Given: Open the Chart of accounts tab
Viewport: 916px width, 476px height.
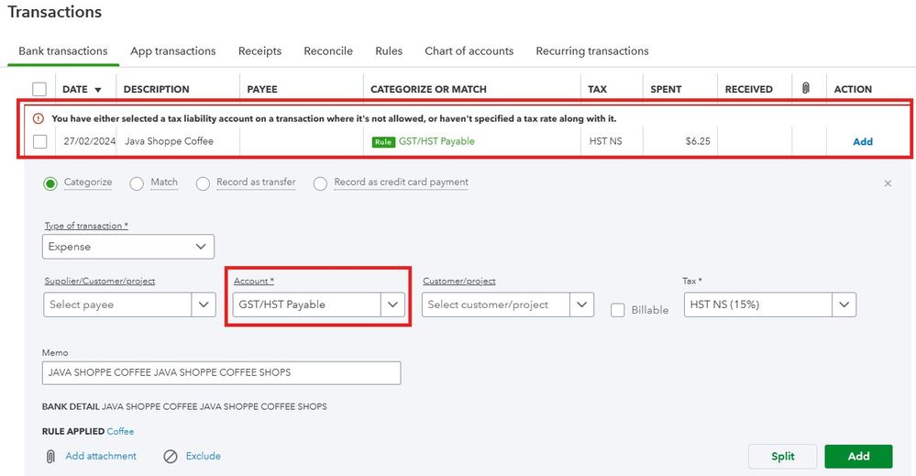Looking at the screenshot, I should [x=469, y=51].
